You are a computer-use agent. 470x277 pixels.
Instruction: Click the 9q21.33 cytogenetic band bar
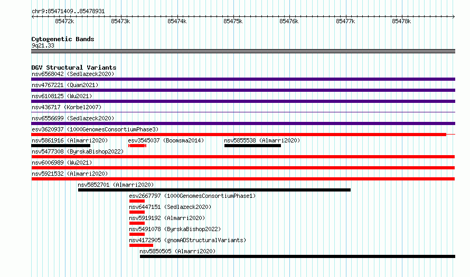click(243, 51)
